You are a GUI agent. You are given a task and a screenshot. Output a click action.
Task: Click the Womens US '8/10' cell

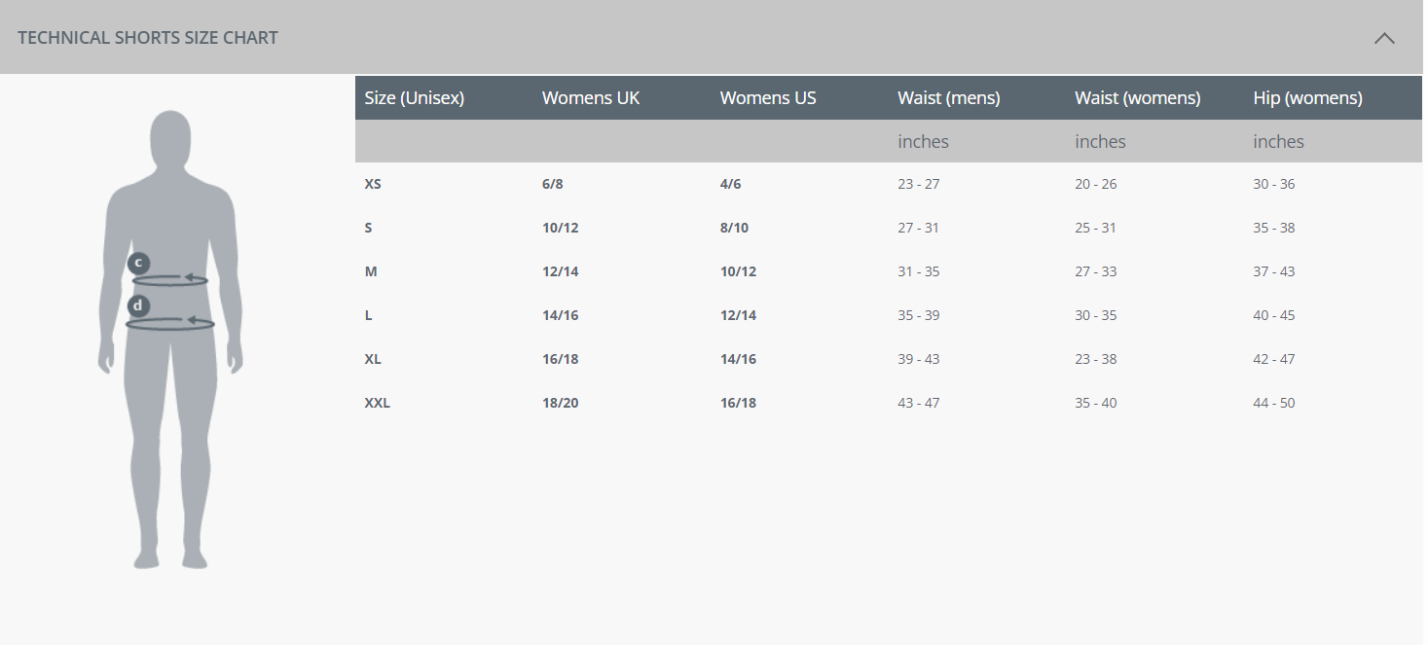point(734,228)
